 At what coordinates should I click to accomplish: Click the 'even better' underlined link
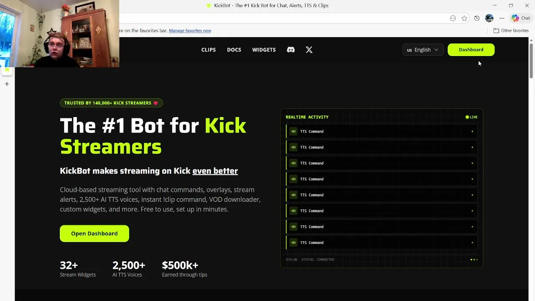click(x=215, y=171)
